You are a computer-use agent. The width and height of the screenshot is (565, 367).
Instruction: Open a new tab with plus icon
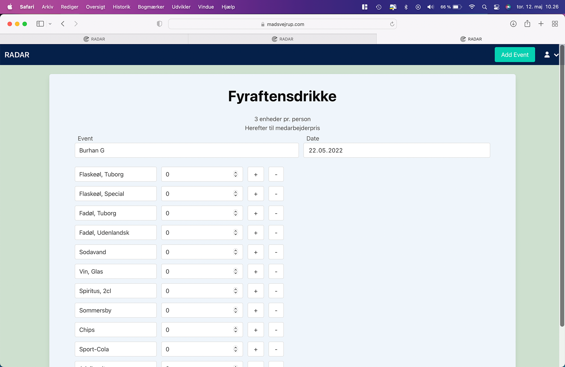click(541, 24)
